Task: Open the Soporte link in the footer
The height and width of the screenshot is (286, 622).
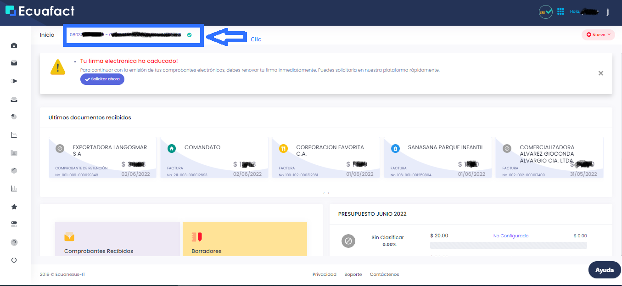Action: coord(353,274)
